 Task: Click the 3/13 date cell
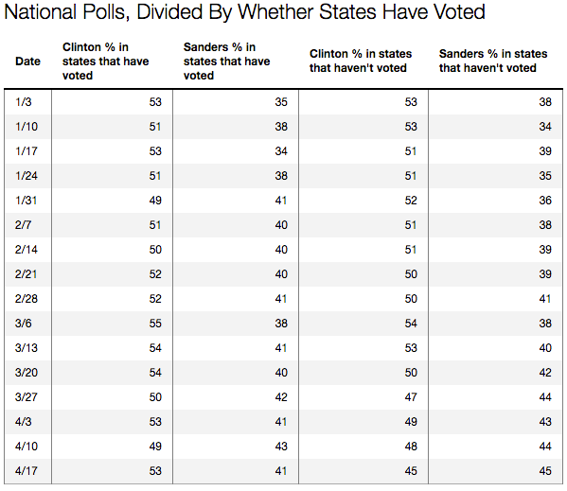click(x=27, y=347)
